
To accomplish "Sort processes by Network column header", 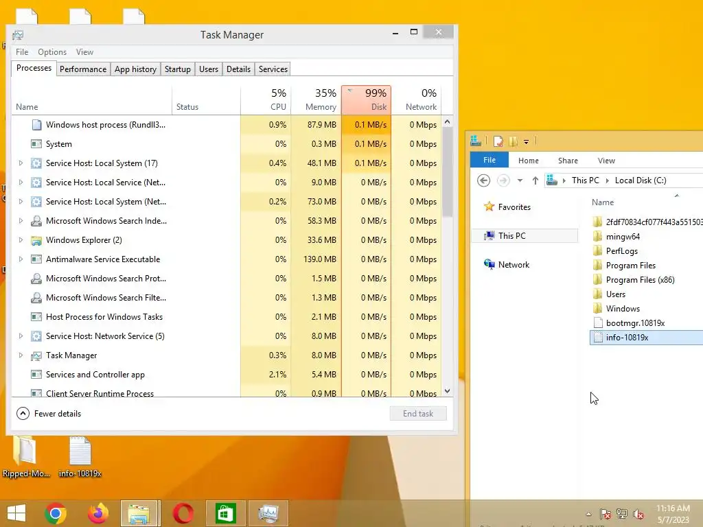I will pyautogui.click(x=417, y=100).
